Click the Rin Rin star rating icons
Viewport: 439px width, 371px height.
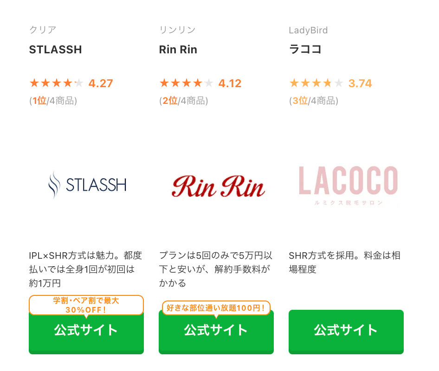pos(186,83)
